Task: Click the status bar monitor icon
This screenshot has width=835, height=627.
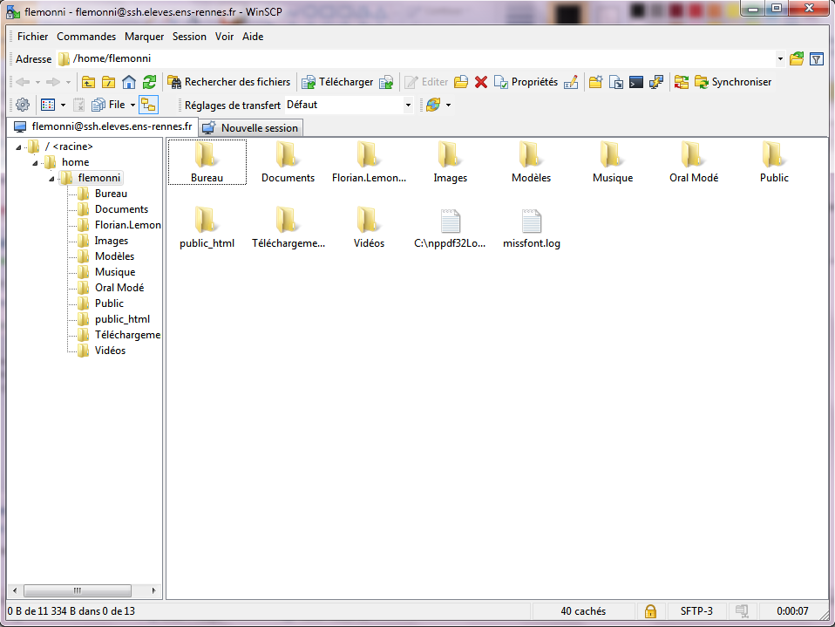Action: (x=742, y=611)
